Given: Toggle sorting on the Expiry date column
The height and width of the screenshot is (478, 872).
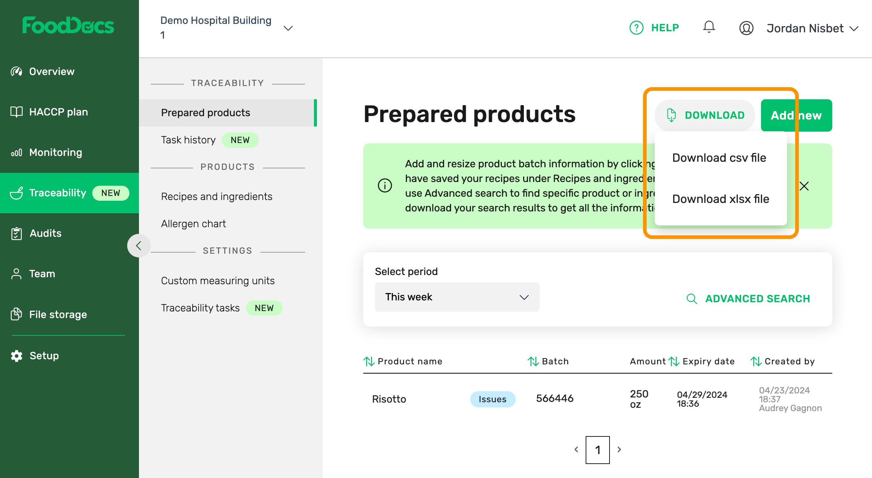Looking at the screenshot, I should coord(674,361).
